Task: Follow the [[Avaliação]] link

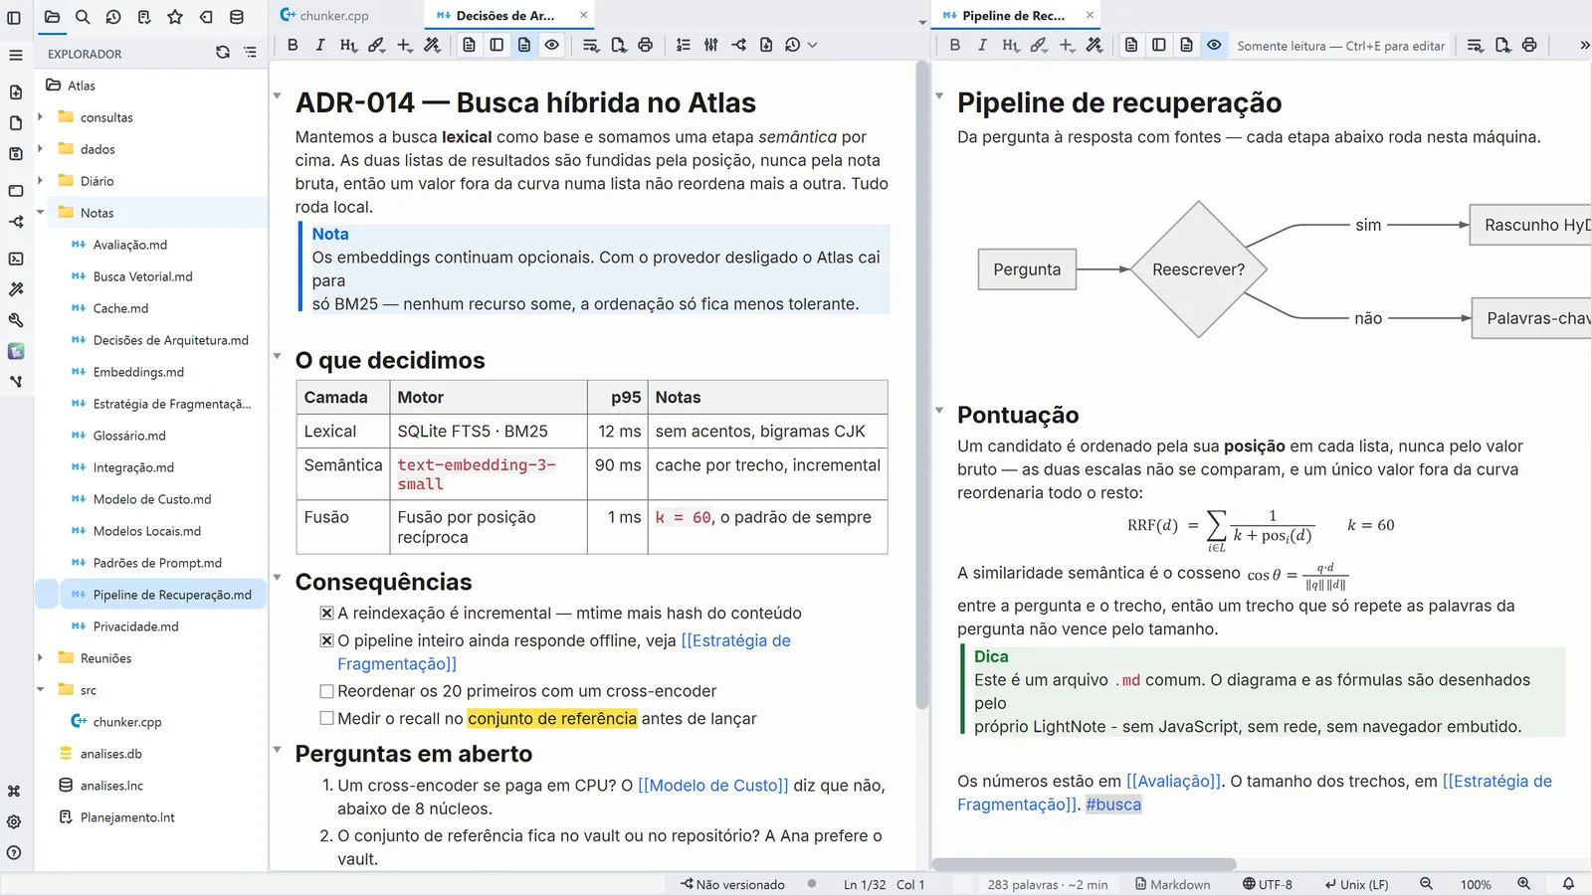Action: pyautogui.click(x=1174, y=782)
